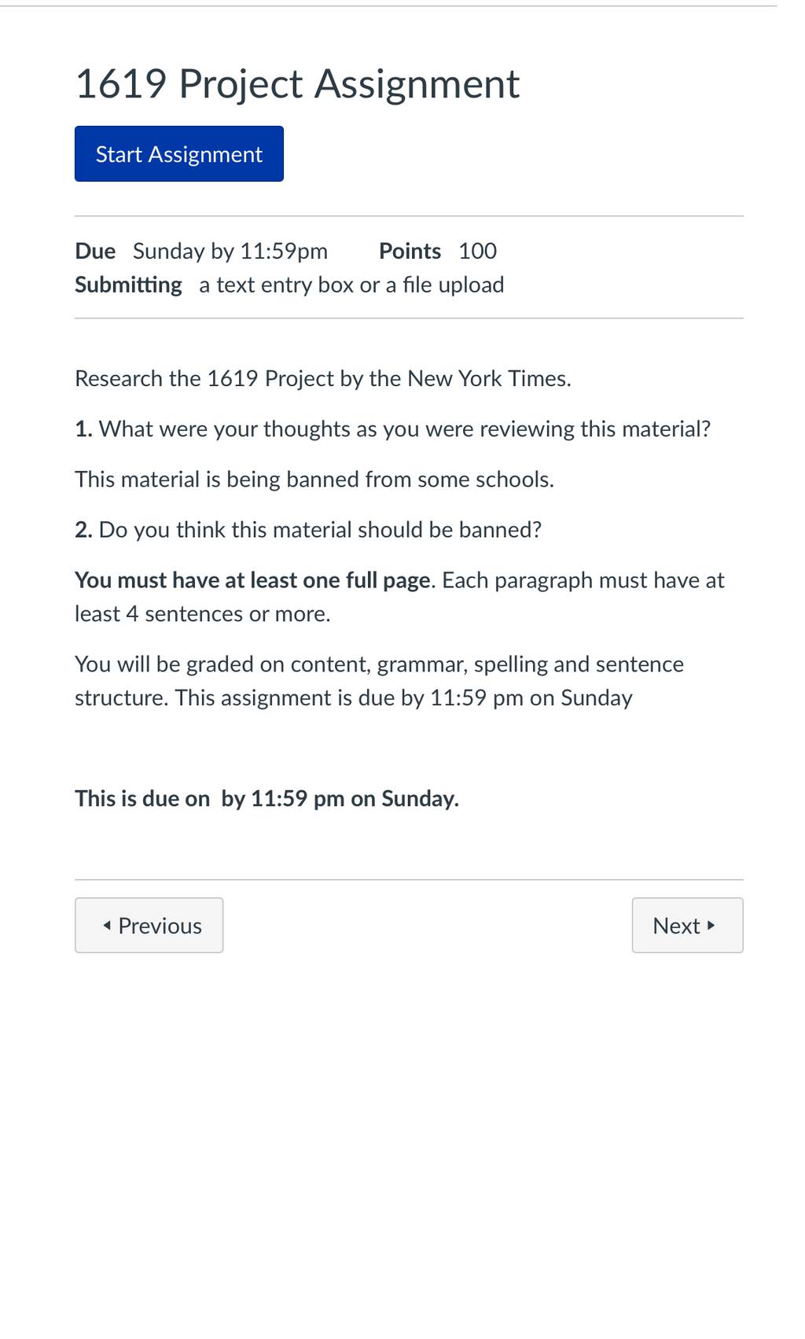Click the grading criteria paragraph
The image size is (805, 1339).
[x=380, y=681]
